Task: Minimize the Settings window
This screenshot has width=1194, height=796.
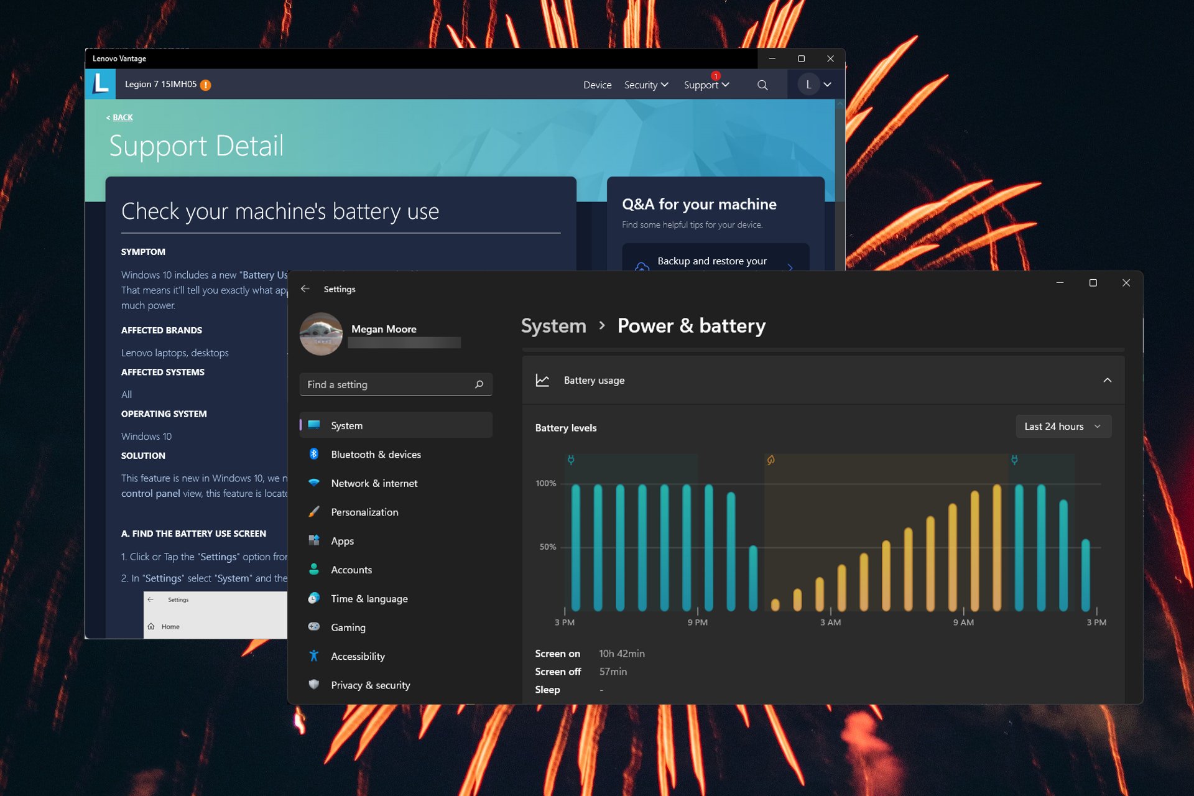Action: click(x=1060, y=283)
